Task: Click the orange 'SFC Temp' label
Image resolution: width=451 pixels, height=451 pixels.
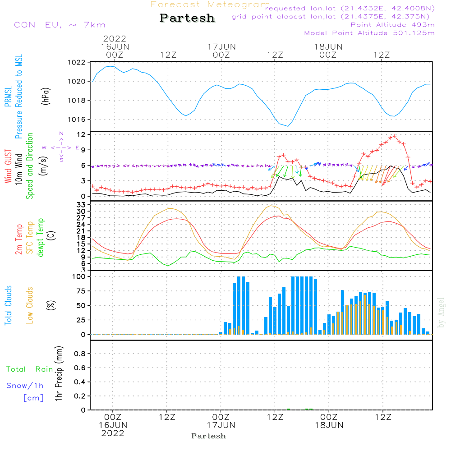Action: (30, 238)
